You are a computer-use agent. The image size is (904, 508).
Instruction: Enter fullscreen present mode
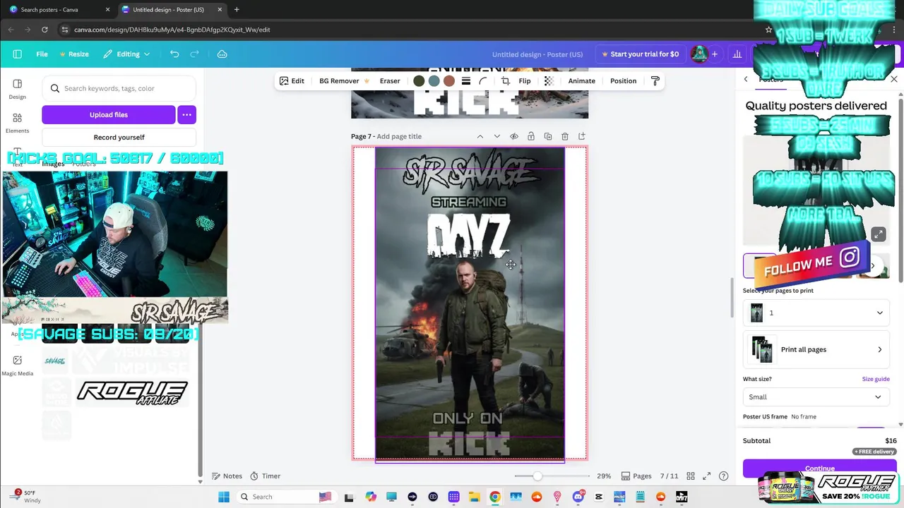point(707,476)
